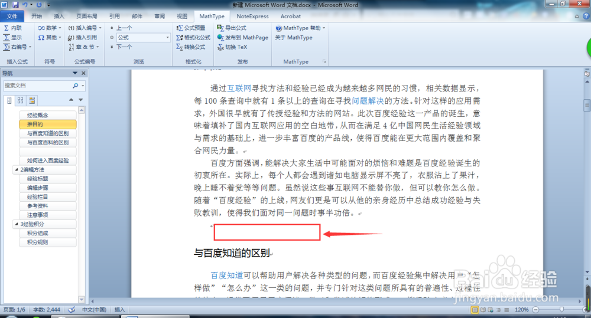Go to next equation with 下一个
The image size is (591, 318).
(121, 47)
